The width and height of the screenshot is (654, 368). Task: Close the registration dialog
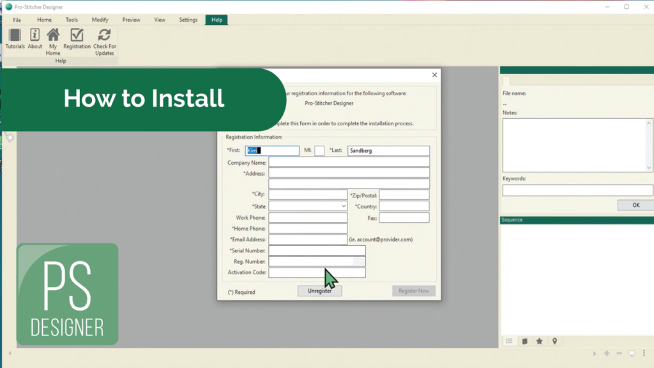435,75
